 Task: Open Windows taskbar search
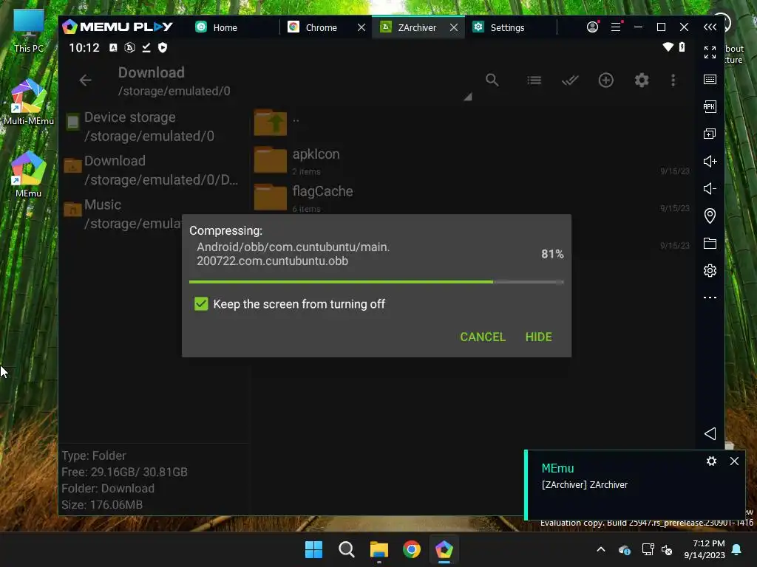click(346, 549)
